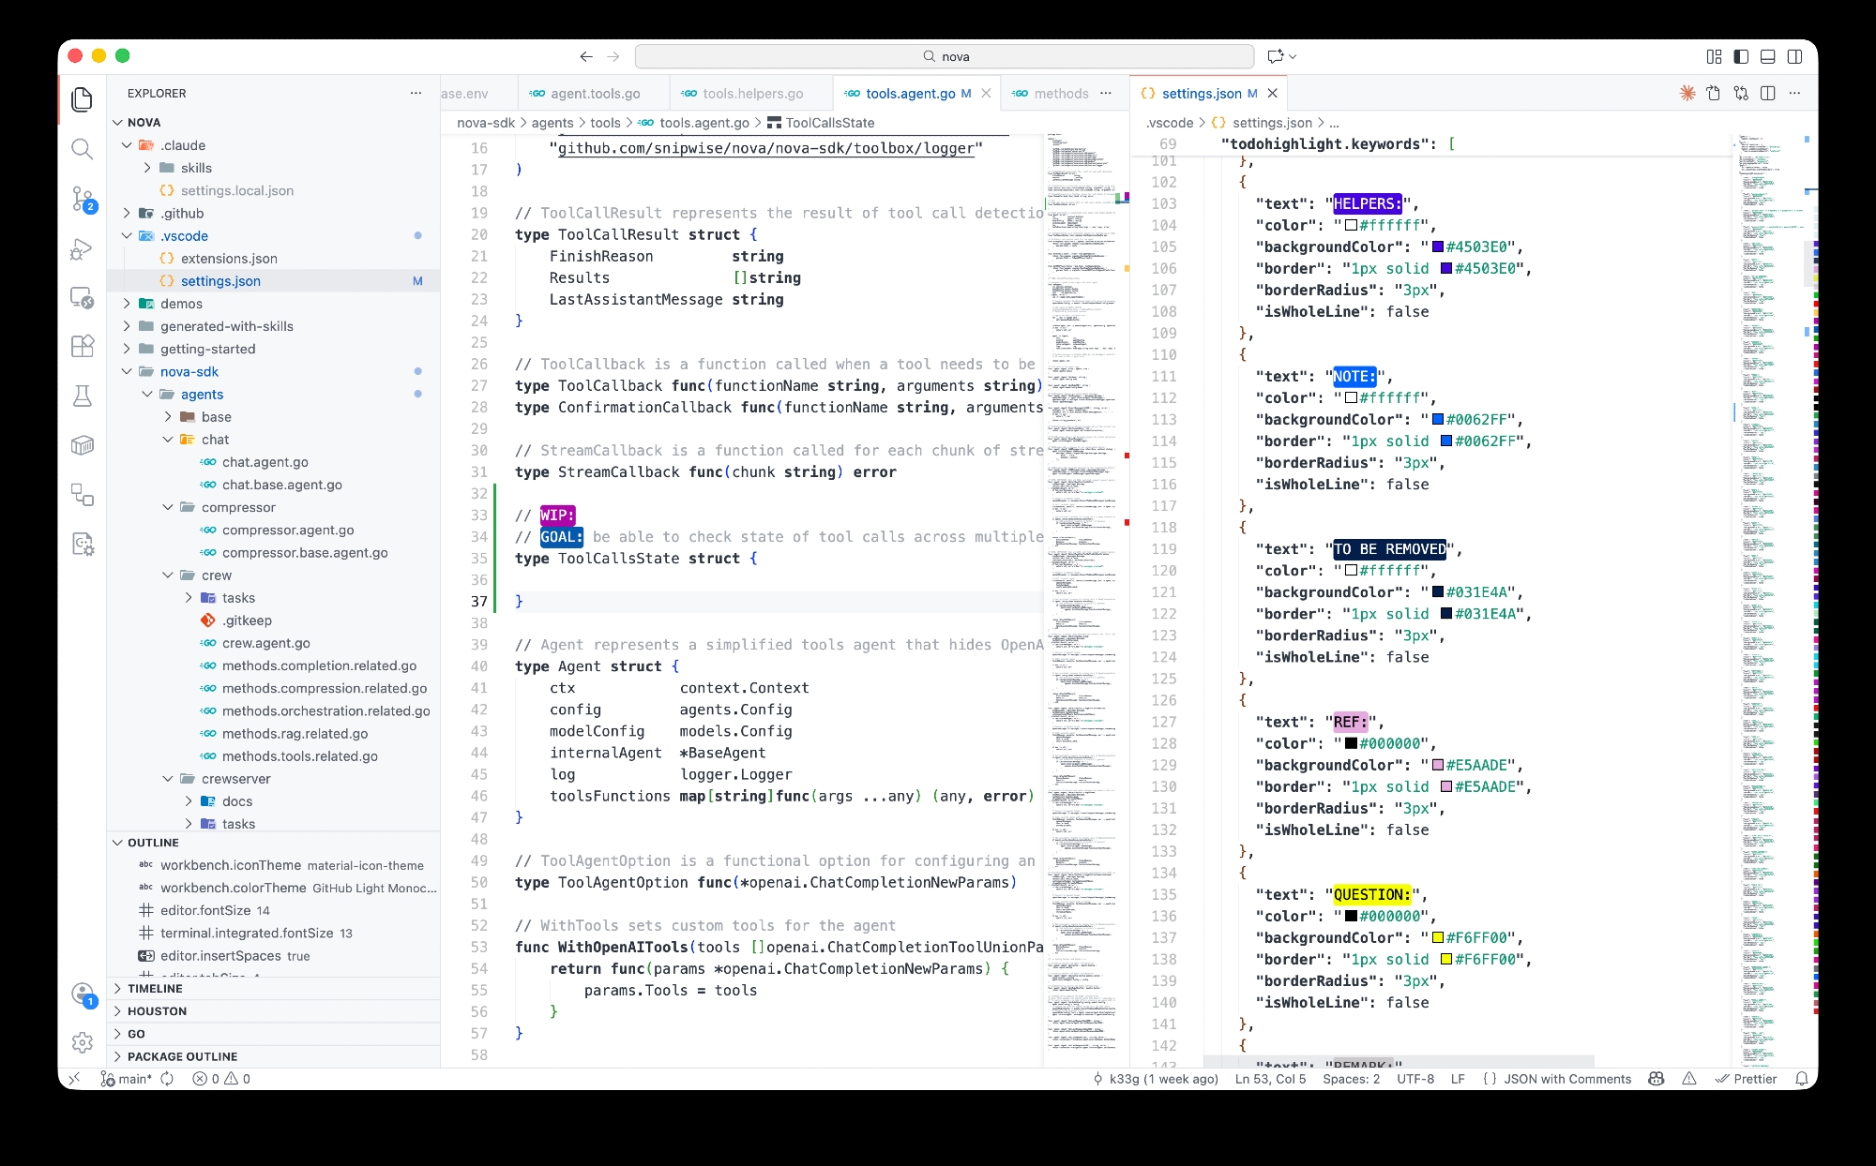Open the Search view in activity bar

83,149
